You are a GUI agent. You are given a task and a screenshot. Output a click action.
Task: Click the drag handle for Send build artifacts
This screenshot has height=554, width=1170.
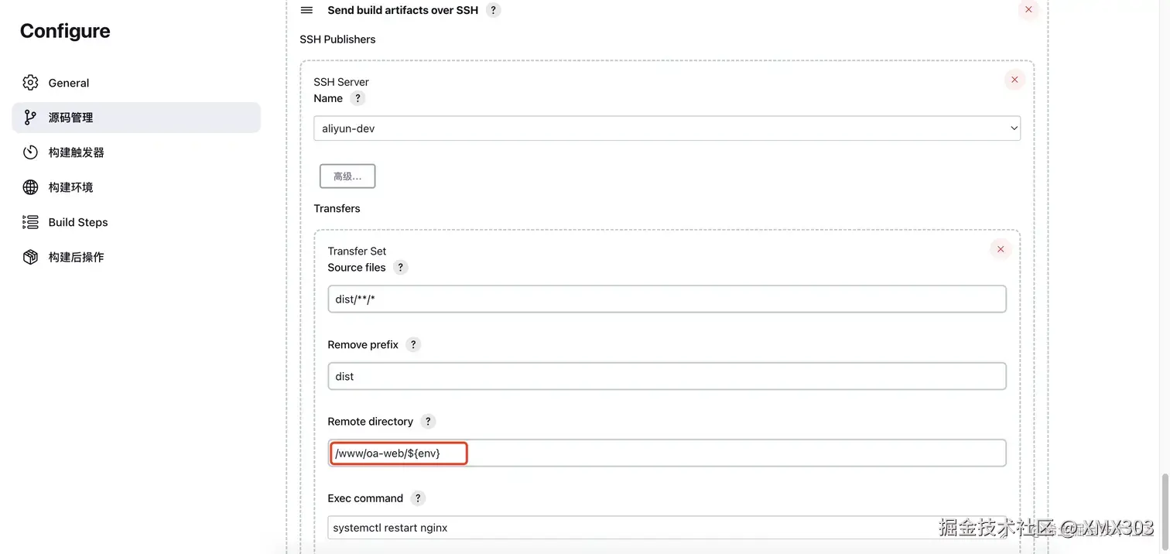[x=306, y=10]
